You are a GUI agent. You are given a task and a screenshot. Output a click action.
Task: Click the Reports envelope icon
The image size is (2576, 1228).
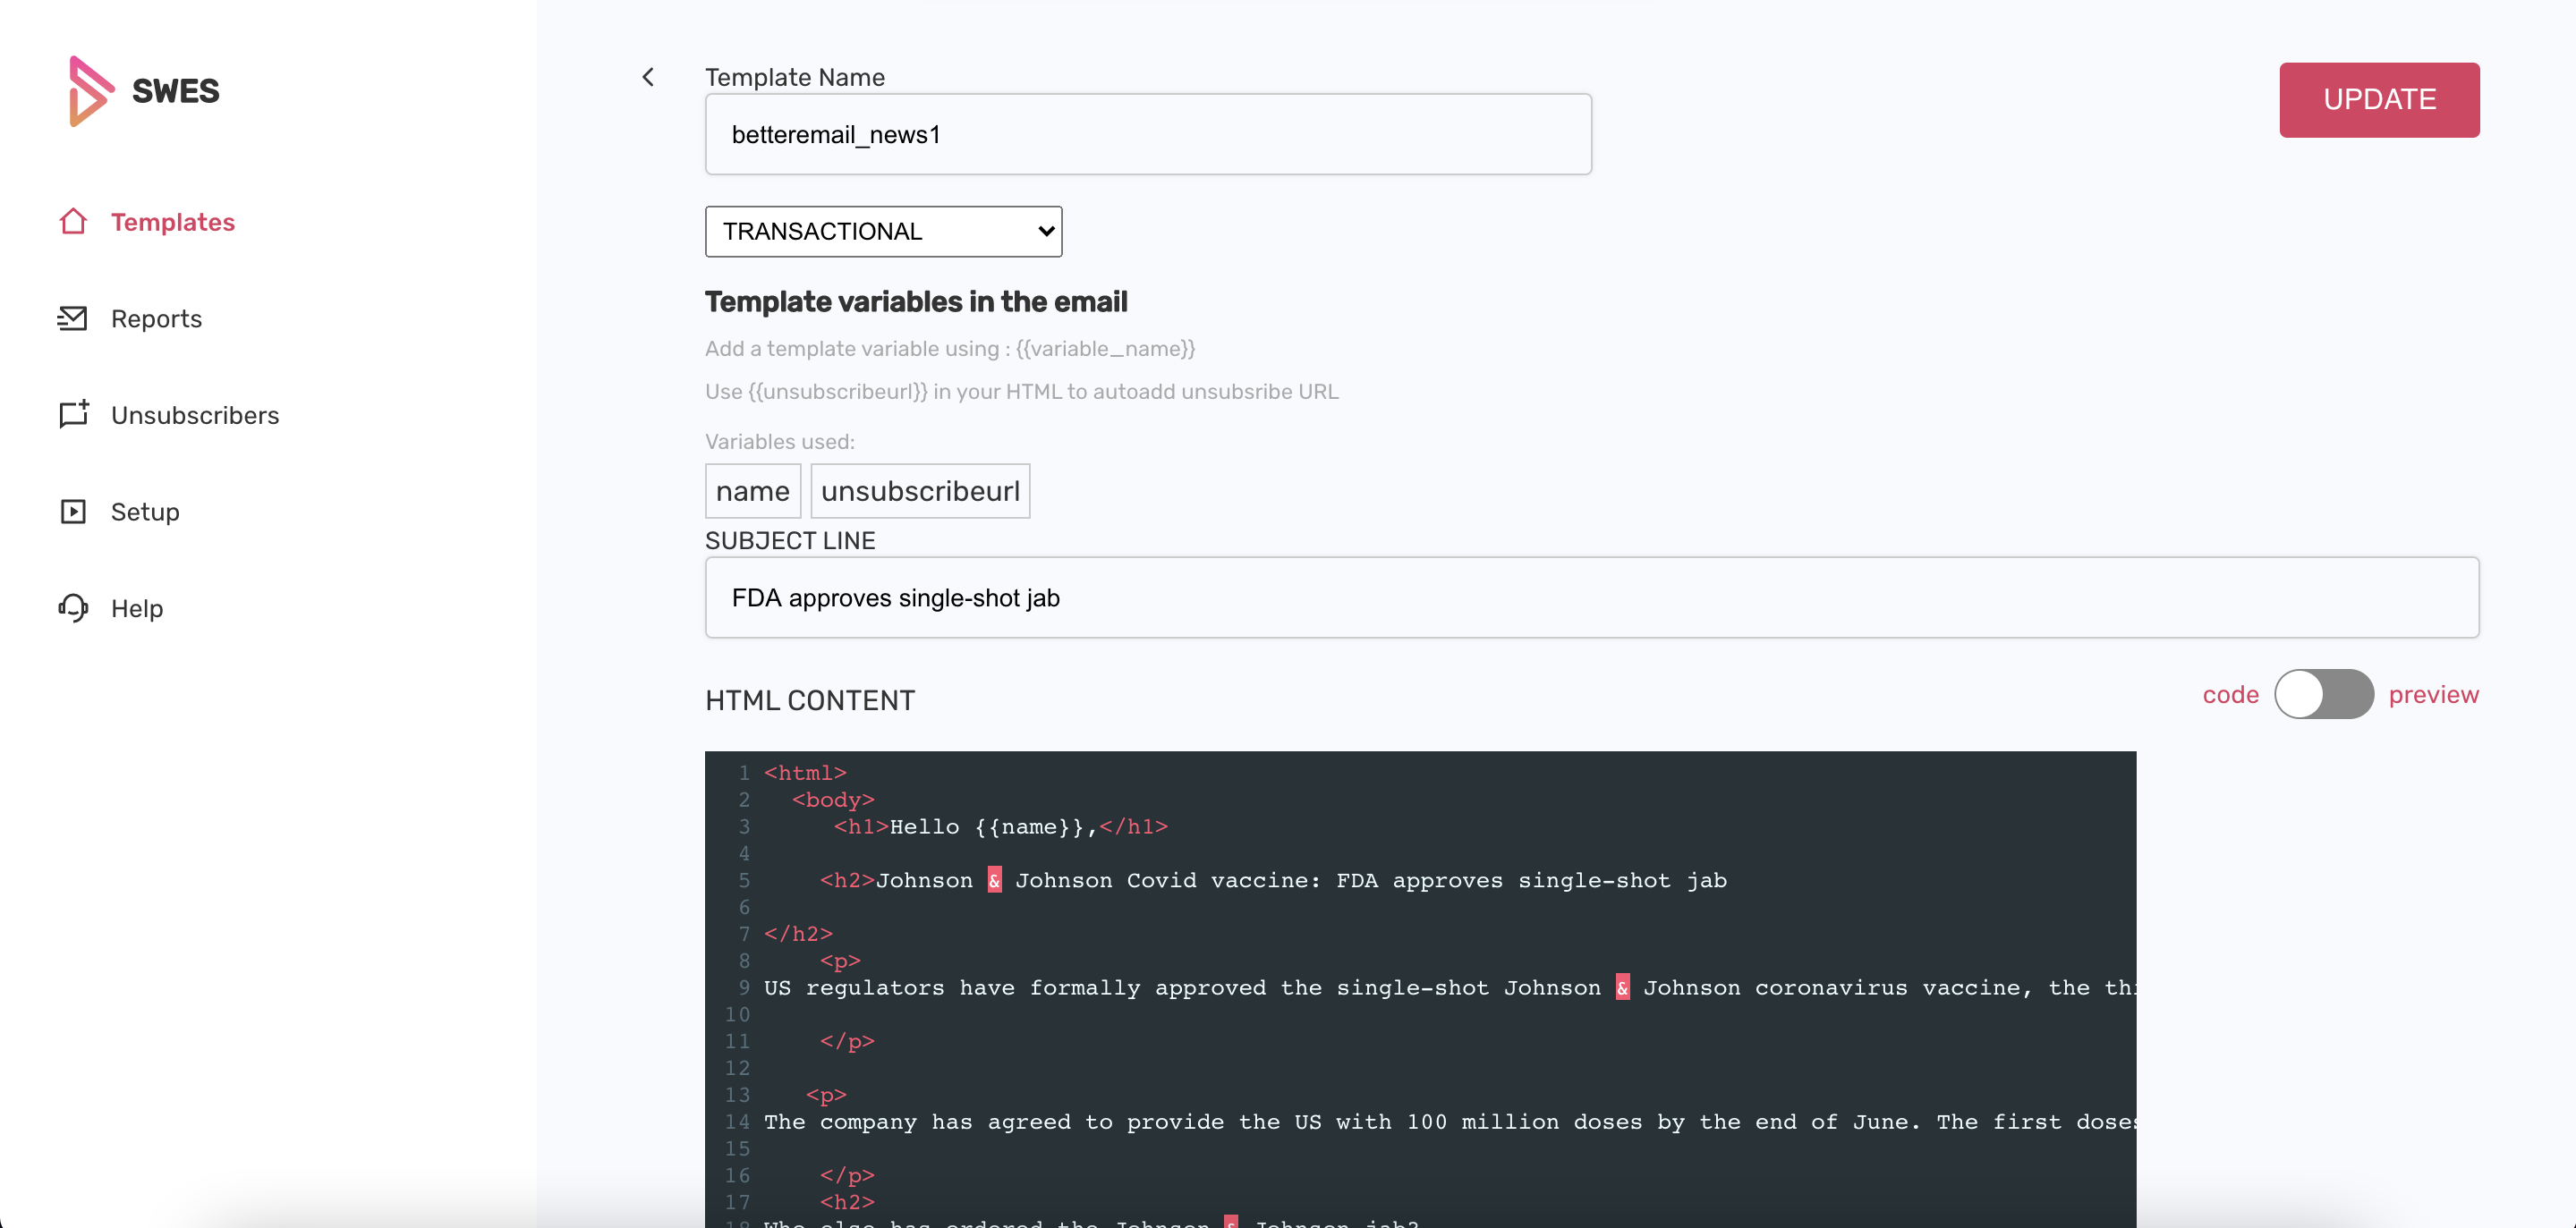[x=73, y=318]
